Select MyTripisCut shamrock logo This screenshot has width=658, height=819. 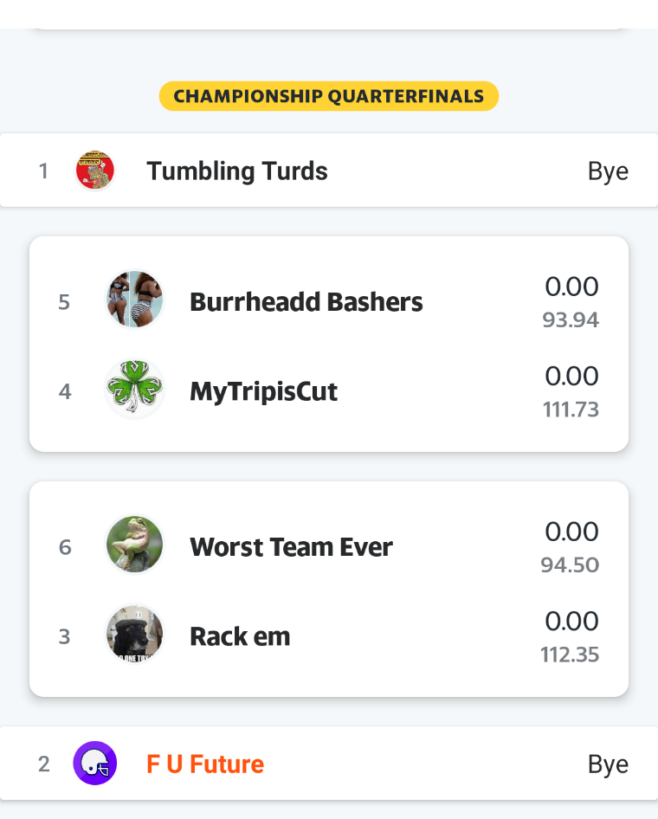135,389
